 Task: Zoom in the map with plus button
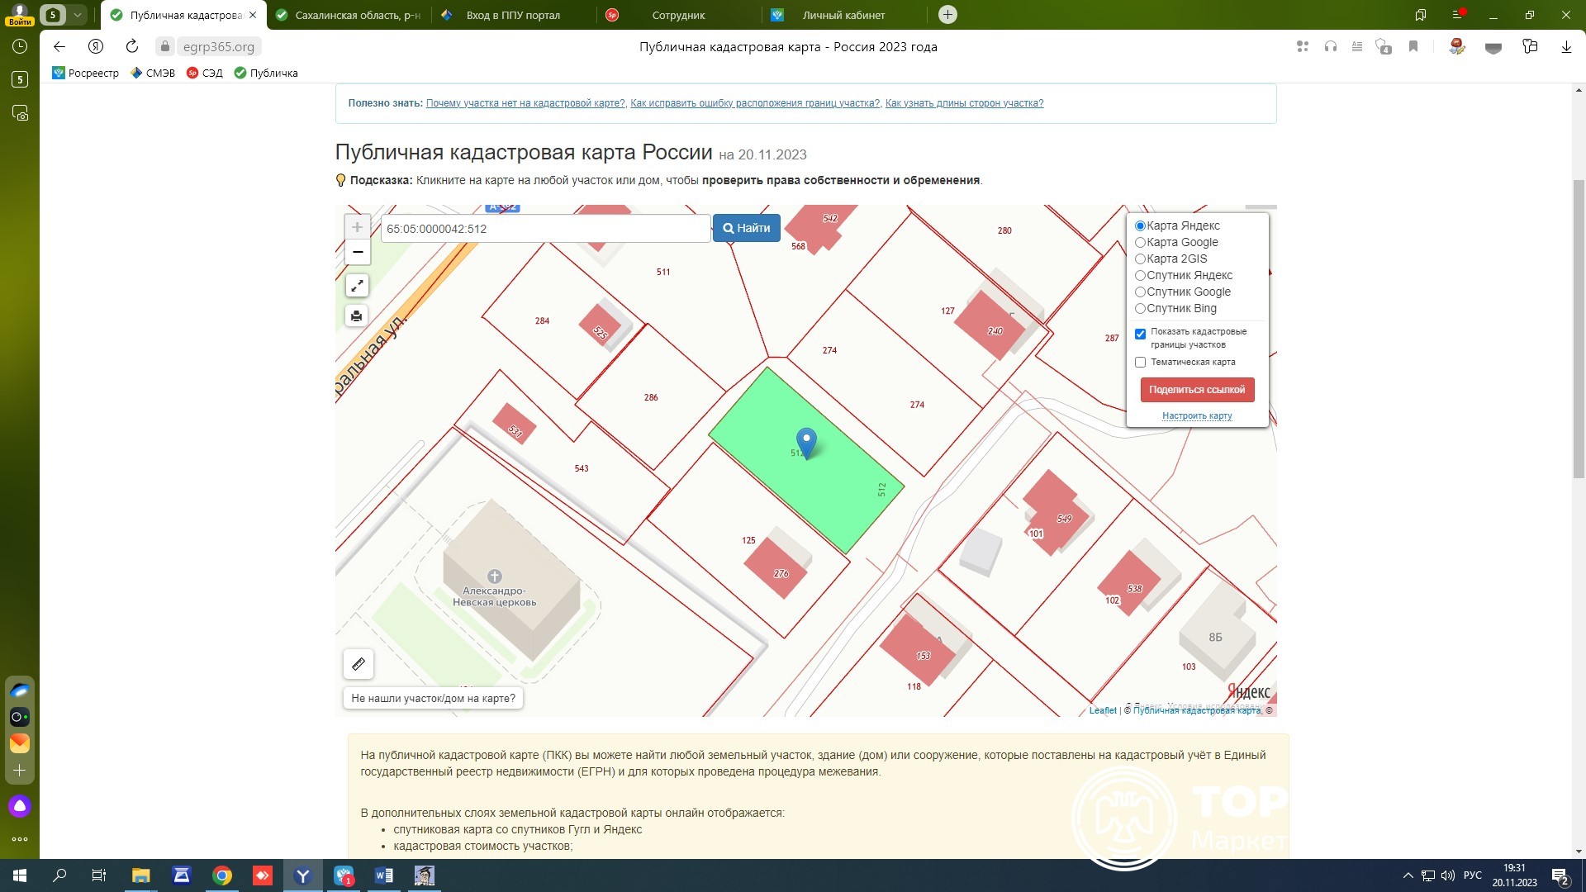[x=357, y=227]
